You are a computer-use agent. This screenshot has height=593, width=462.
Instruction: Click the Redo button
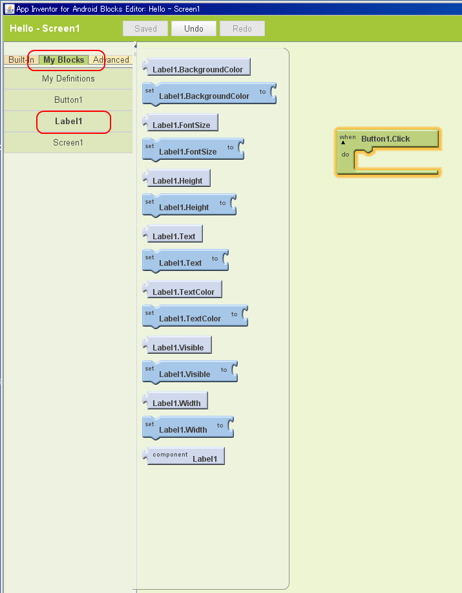tap(242, 28)
